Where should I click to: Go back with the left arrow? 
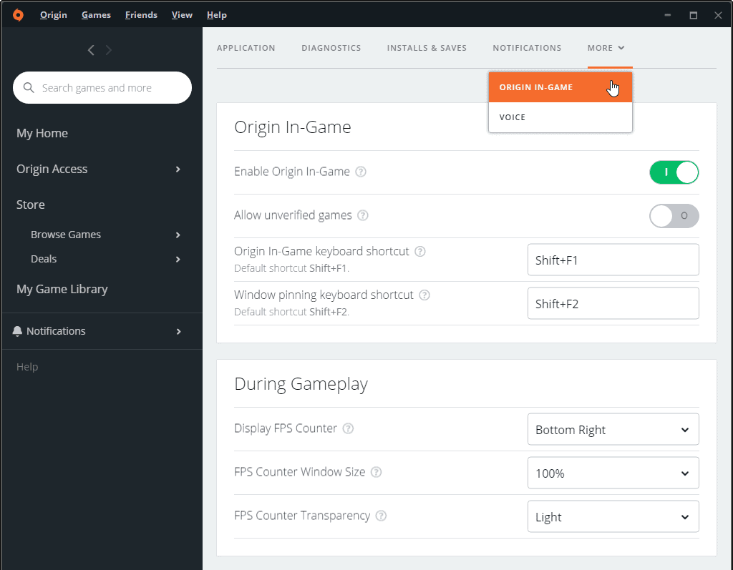[91, 50]
